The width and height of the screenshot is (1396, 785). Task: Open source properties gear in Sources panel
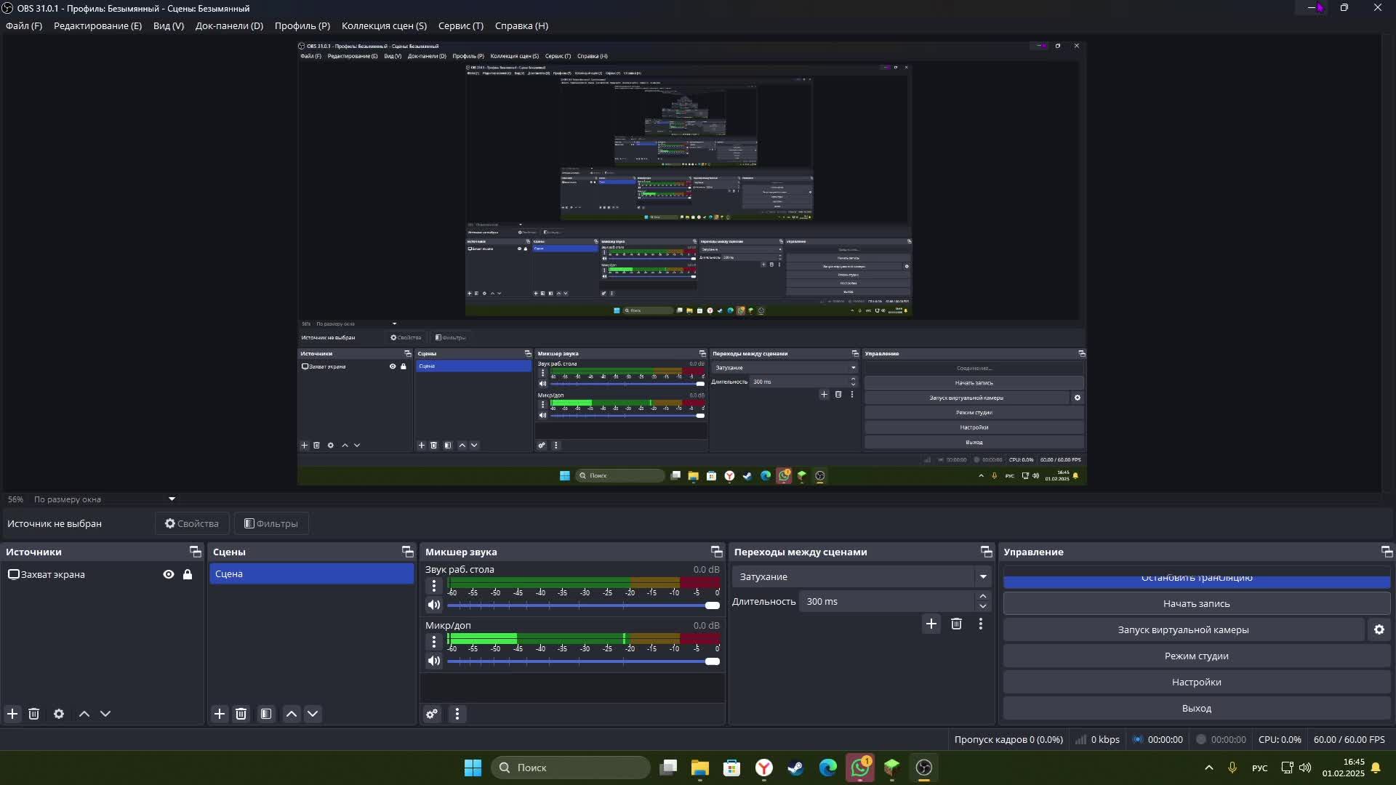59,714
